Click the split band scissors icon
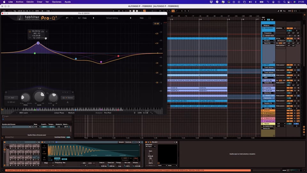 point(67,102)
